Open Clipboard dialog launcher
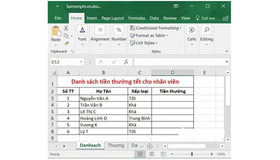 coord(72,51)
